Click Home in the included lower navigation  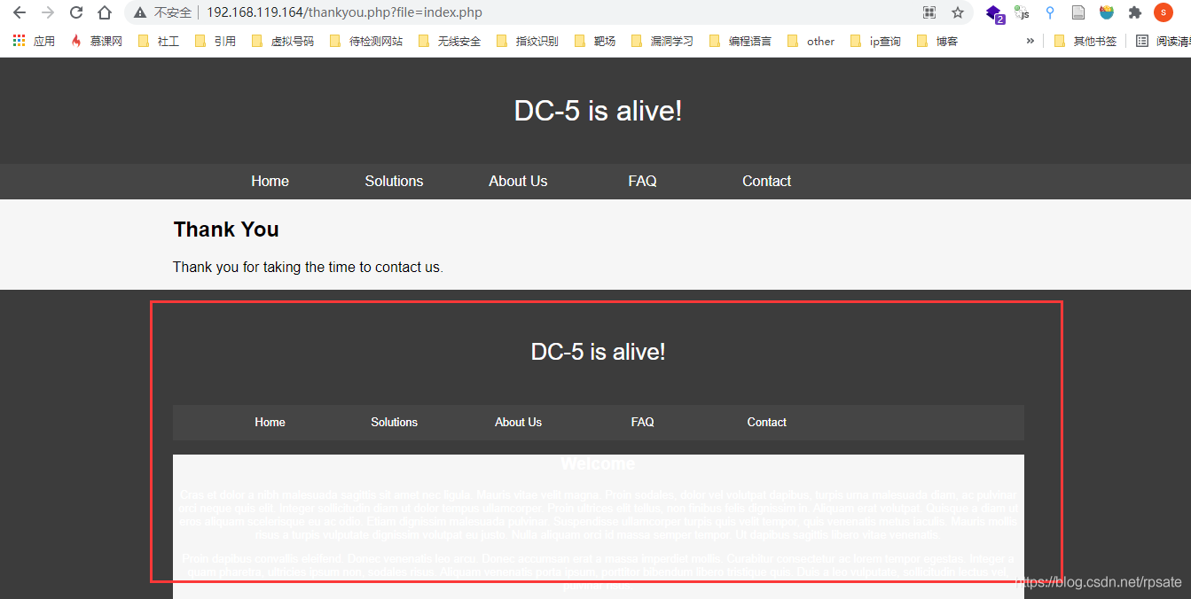270,422
